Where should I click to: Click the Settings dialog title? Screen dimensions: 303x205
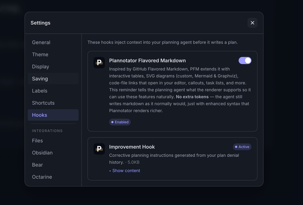(40, 23)
